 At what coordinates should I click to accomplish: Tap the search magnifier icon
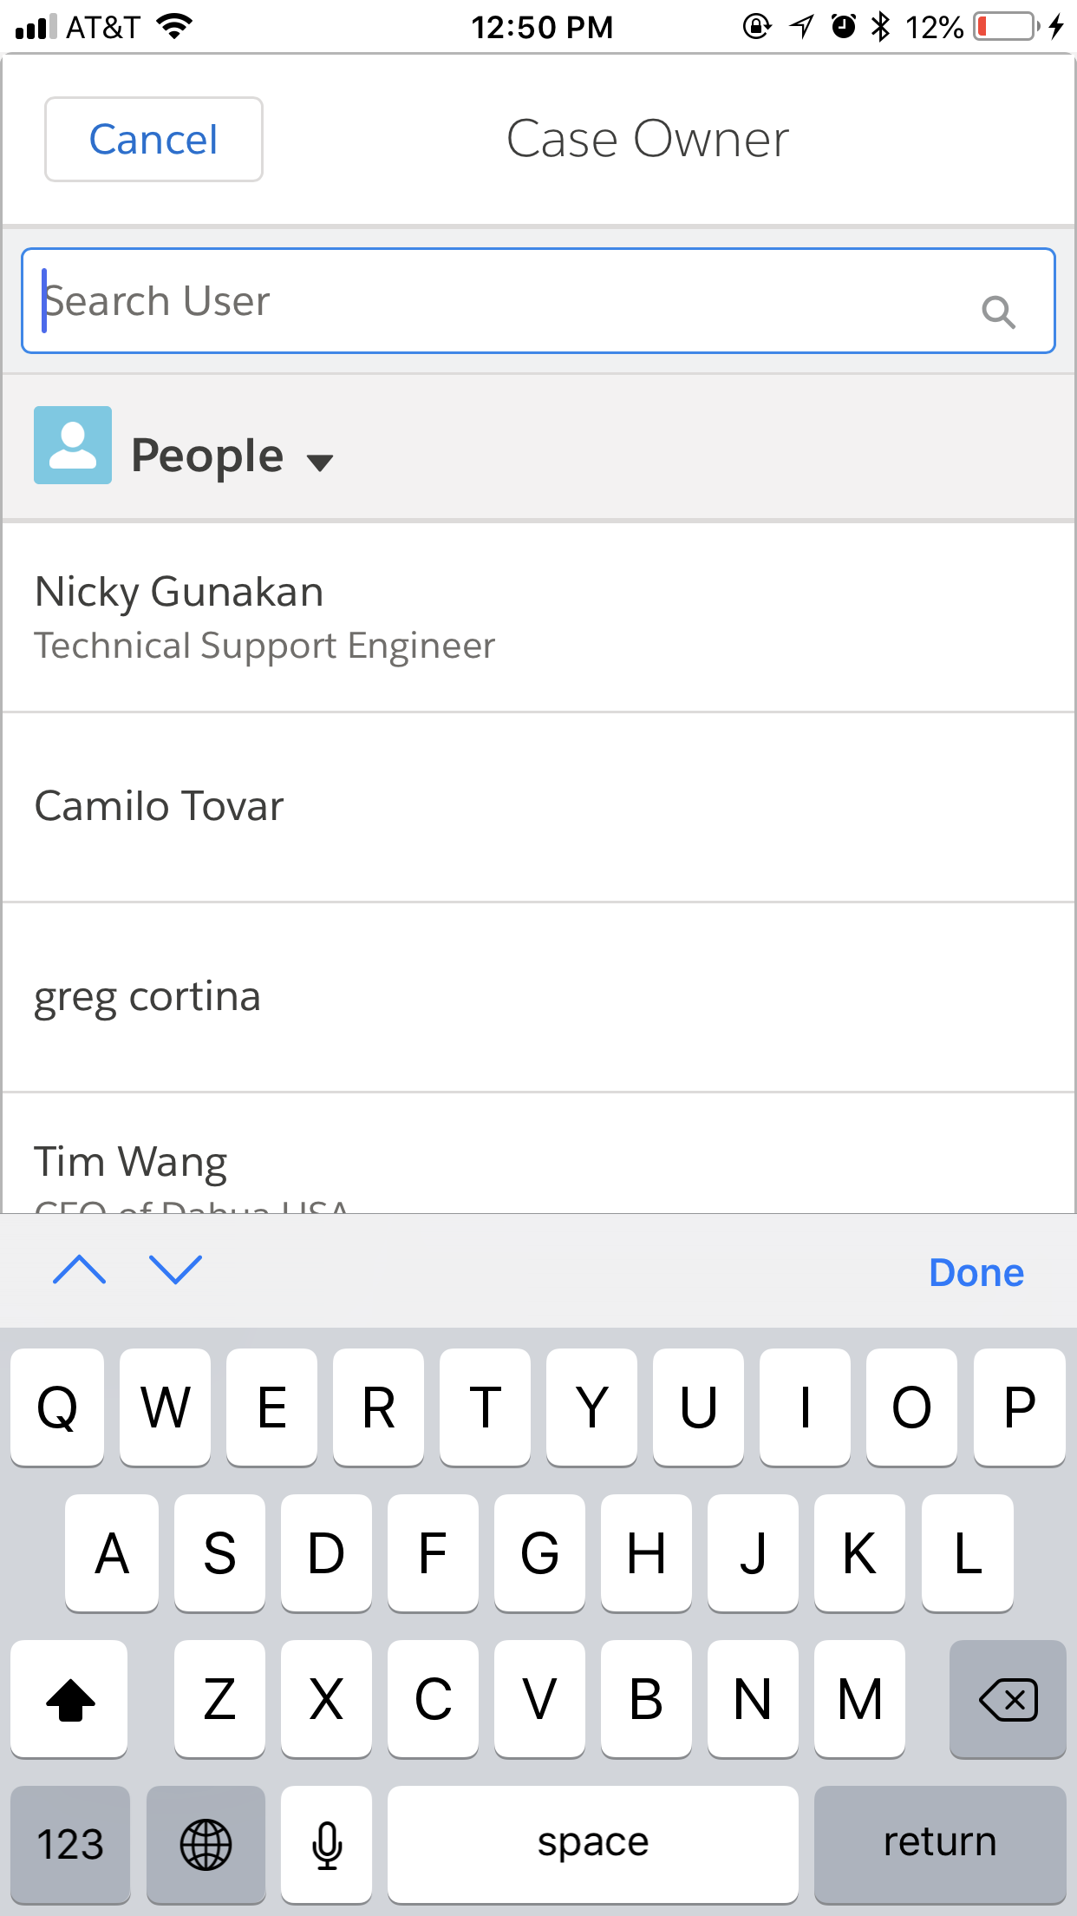(998, 312)
